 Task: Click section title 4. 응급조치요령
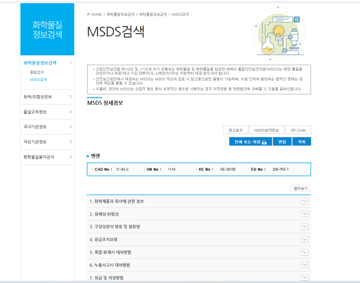(x=103, y=240)
